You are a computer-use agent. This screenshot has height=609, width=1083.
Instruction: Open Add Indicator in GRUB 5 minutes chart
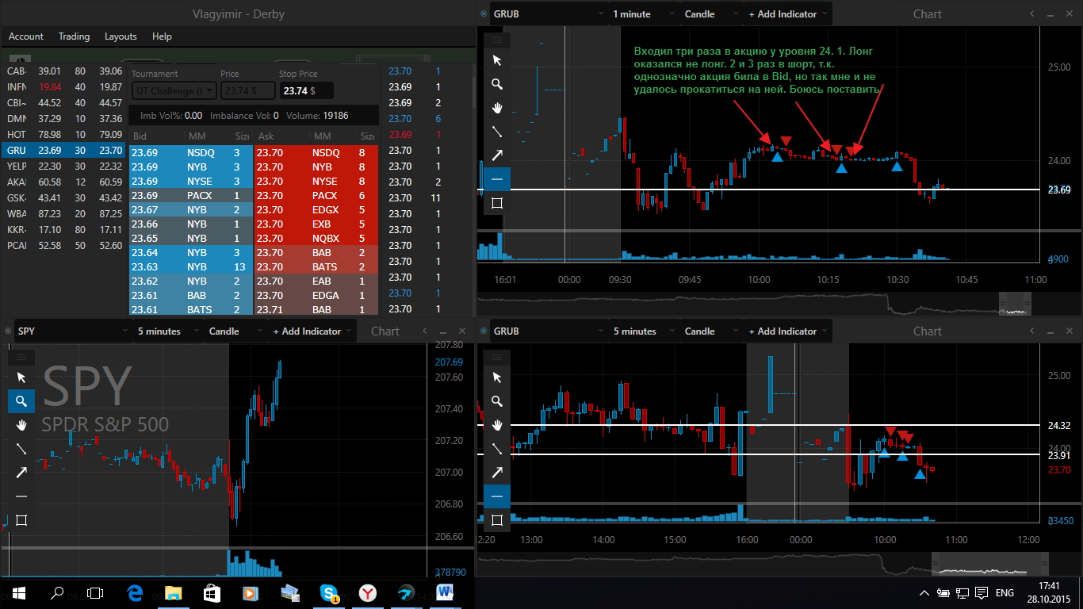click(x=786, y=331)
